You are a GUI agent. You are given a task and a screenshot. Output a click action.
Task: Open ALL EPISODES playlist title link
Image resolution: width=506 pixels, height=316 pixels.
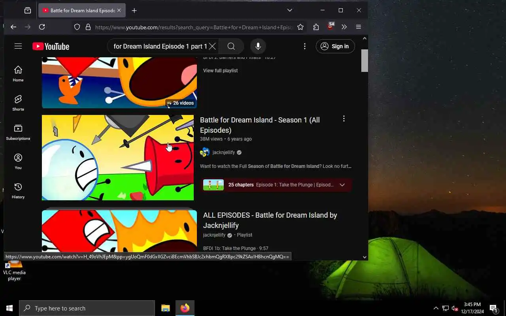pyautogui.click(x=270, y=220)
